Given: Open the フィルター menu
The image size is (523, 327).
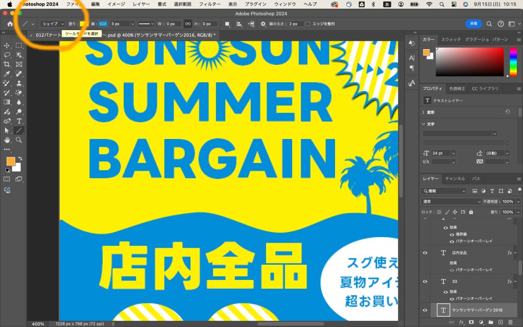Looking at the screenshot, I should pyautogui.click(x=209, y=4).
